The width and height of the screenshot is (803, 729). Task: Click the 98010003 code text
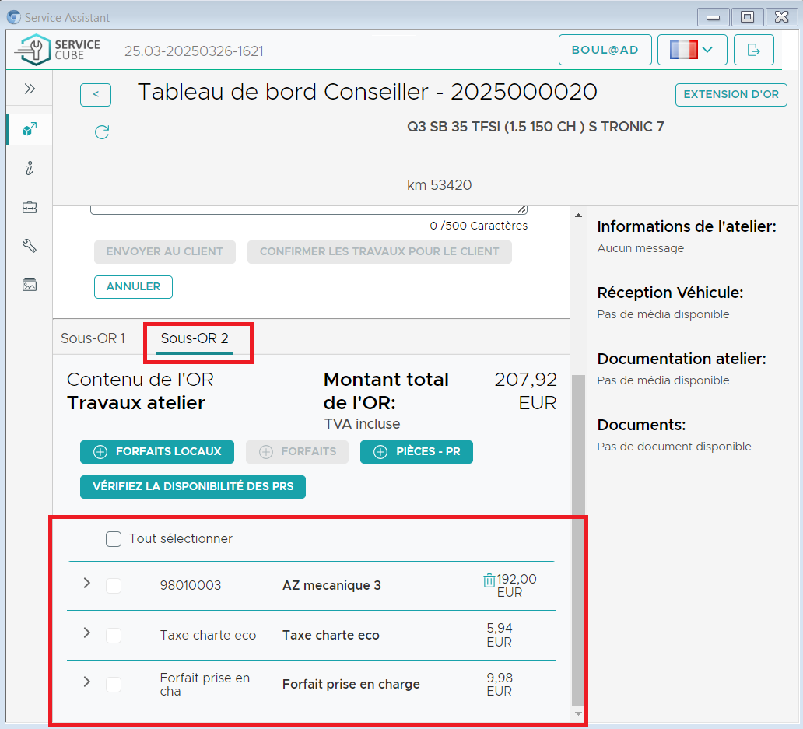point(191,586)
